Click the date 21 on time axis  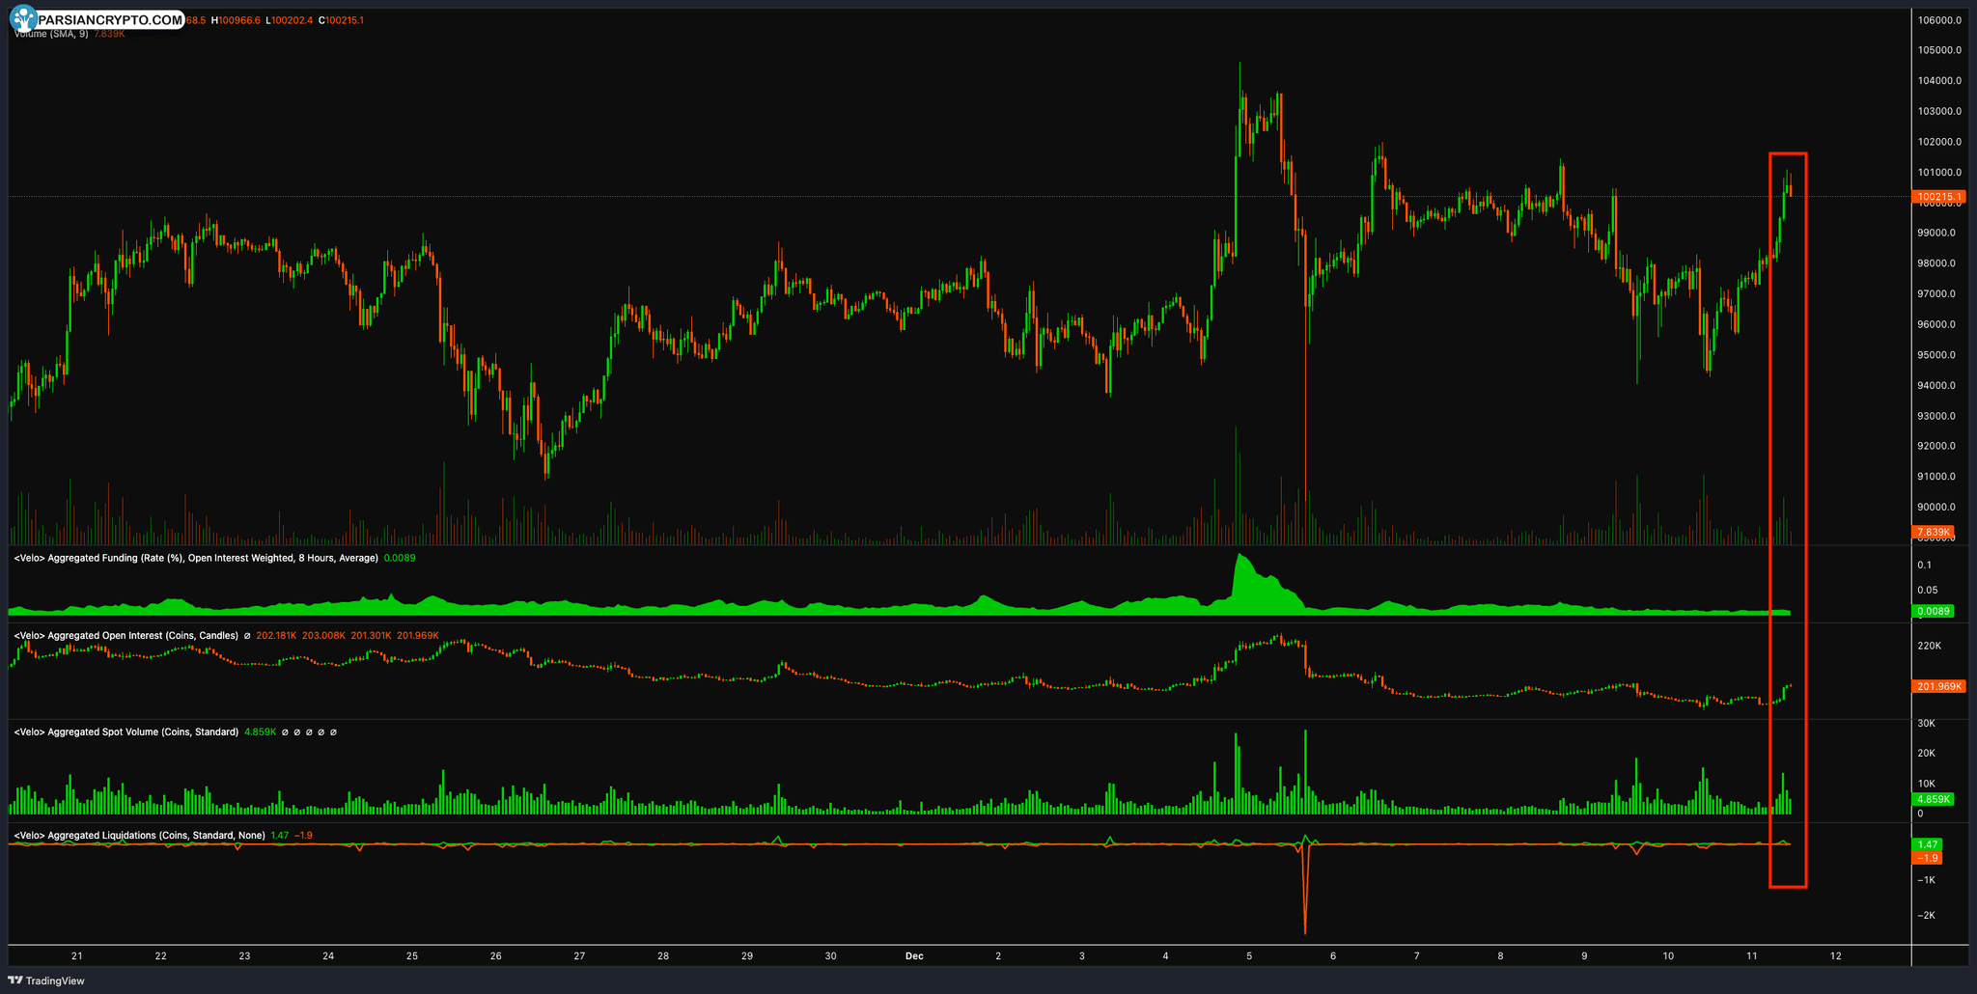pos(77,956)
